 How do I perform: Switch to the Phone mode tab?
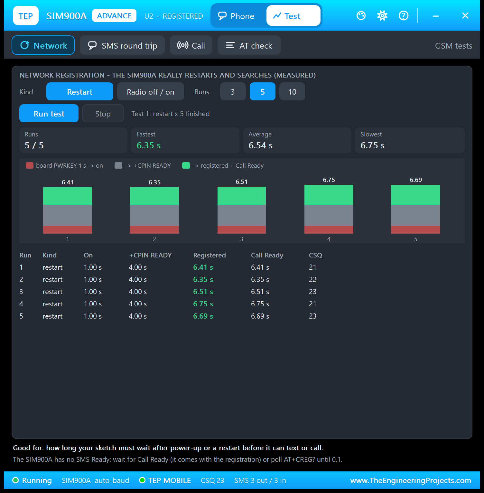(x=237, y=16)
